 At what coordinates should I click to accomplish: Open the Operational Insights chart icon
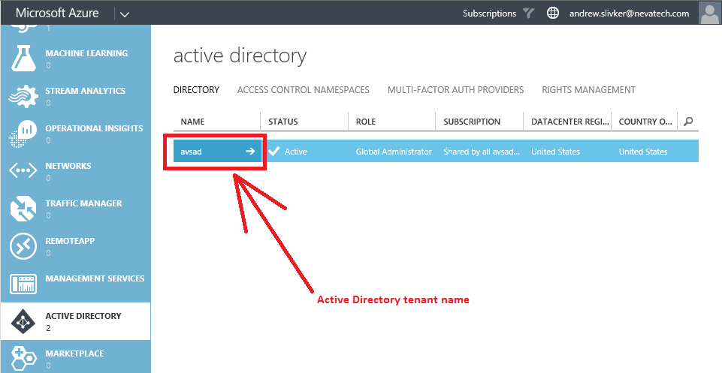pyautogui.click(x=23, y=134)
